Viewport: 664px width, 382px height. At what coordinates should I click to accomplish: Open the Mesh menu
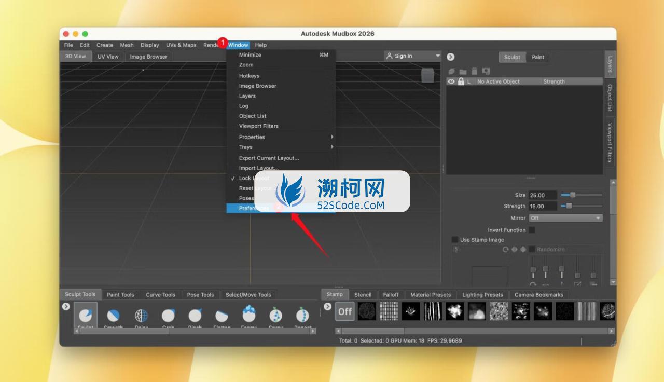click(x=127, y=45)
